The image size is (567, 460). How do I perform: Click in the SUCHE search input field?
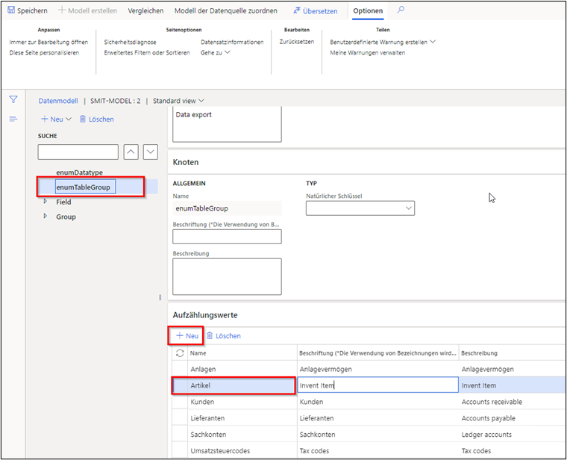click(x=78, y=152)
